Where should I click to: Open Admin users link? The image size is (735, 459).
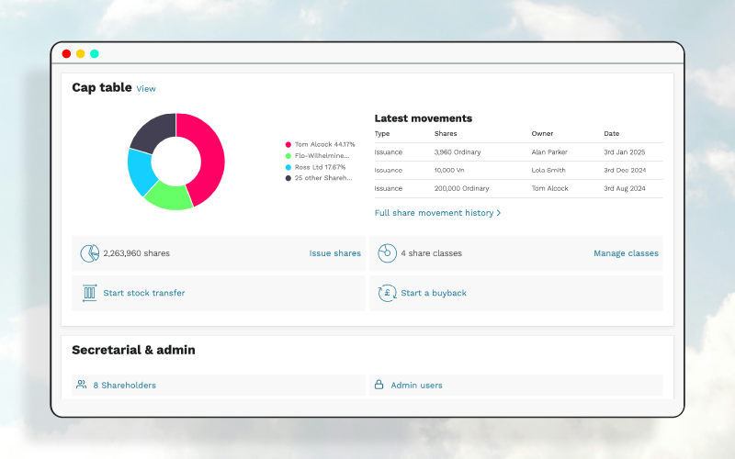(x=416, y=386)
